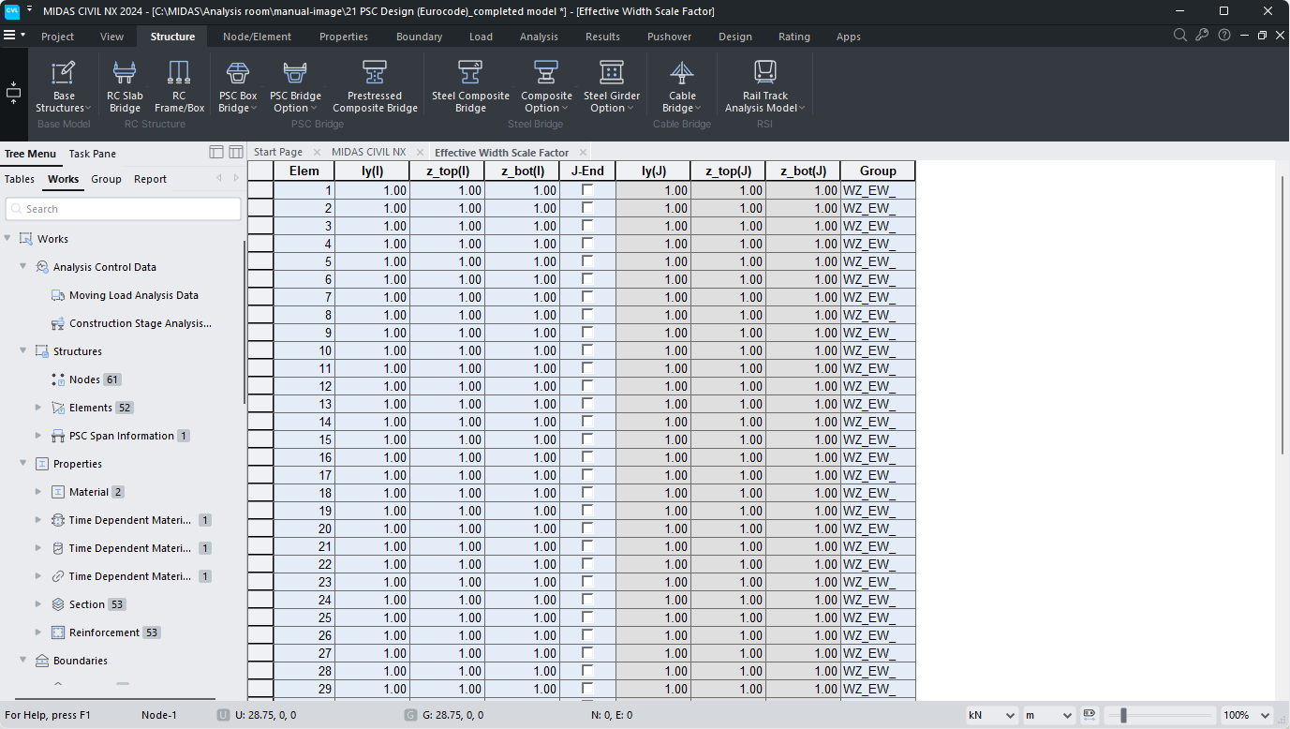
Task: Open the help question mark icon
Action: (1224, 36)
